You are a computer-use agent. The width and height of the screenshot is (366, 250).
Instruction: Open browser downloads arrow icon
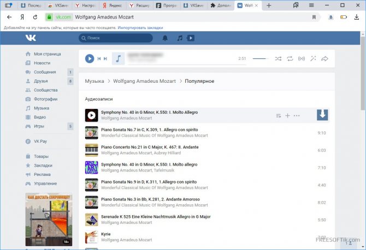[356, 17]
